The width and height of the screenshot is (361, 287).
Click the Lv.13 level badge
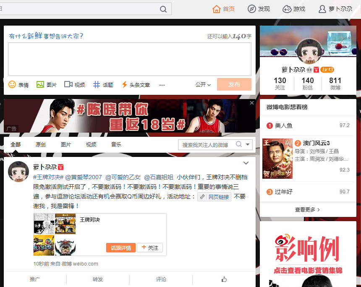click(x=327, y=70)
